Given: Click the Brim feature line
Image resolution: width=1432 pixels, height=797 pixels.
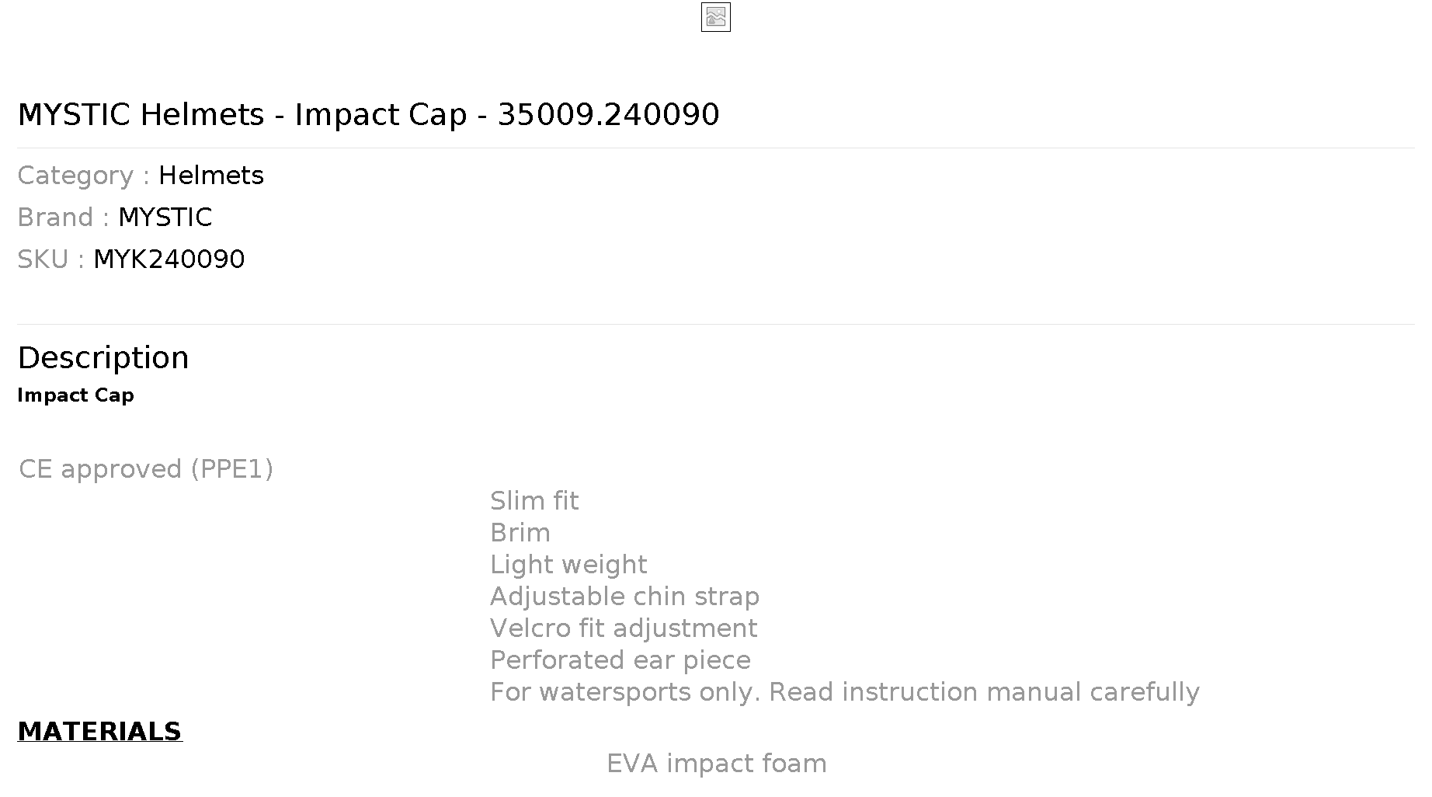Looking at the screenshot, I should (520, 533).
